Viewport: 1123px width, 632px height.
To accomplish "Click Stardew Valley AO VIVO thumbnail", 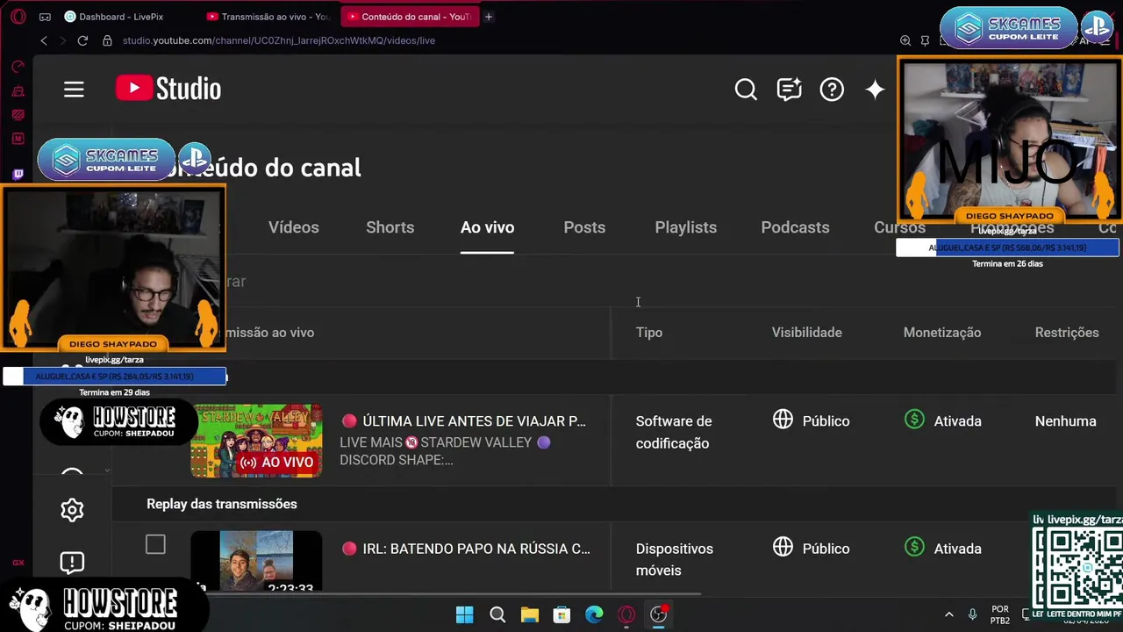I will 256,441.
